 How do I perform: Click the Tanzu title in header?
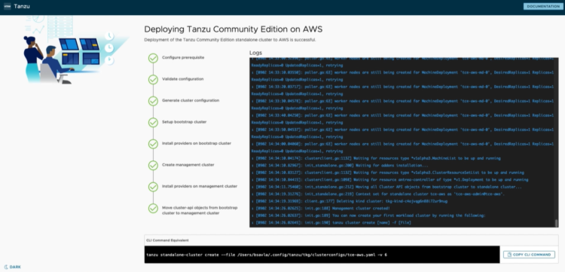(22, 6)
